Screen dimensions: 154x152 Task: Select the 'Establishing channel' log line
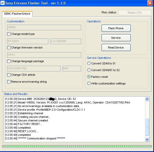[x=24, y=113]
